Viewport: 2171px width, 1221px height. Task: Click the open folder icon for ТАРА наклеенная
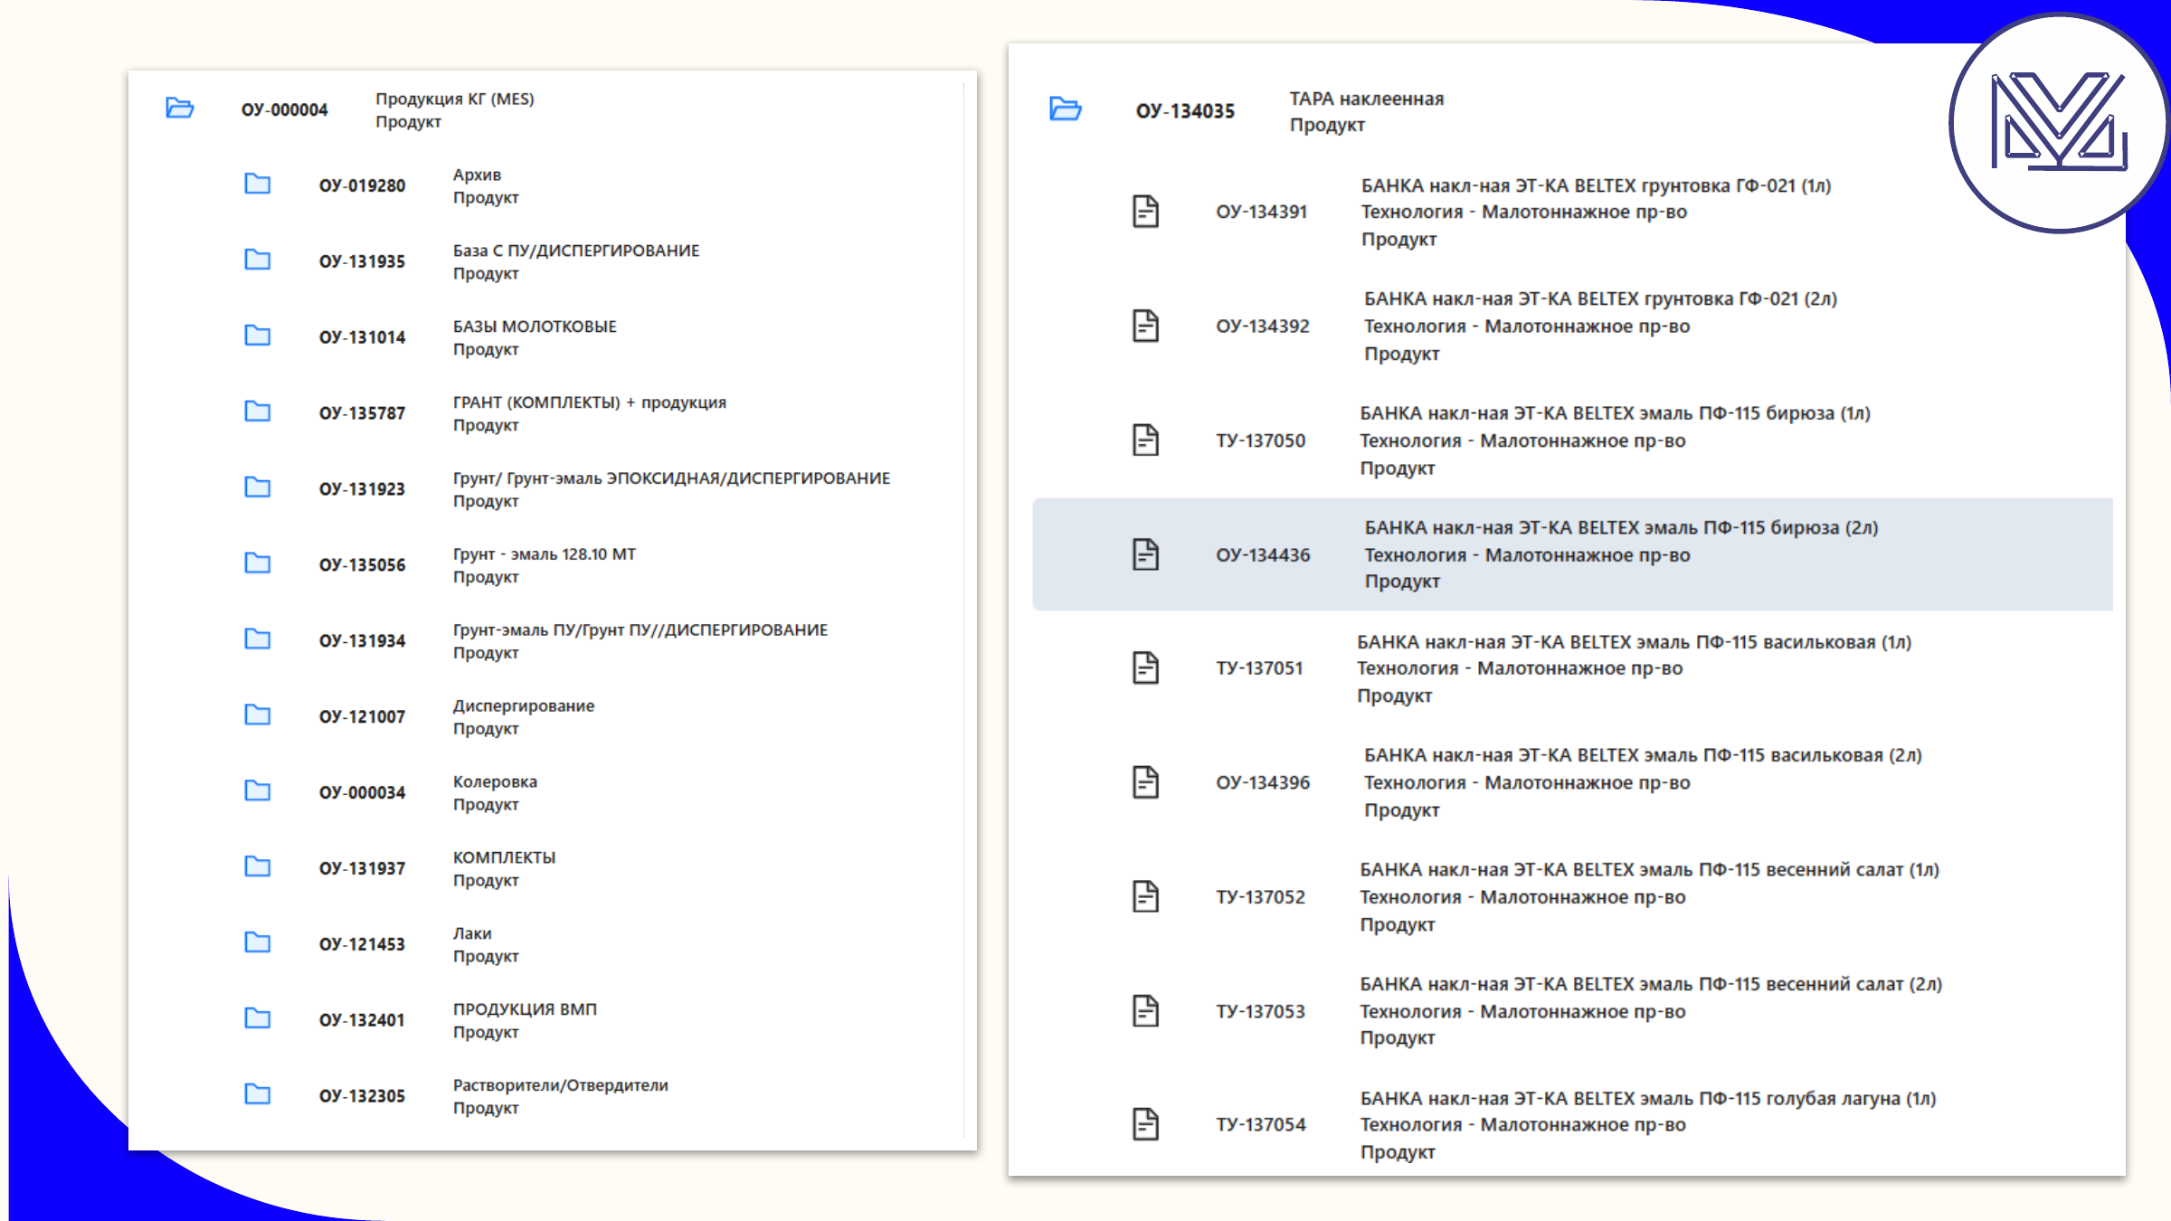(1065, 109)
